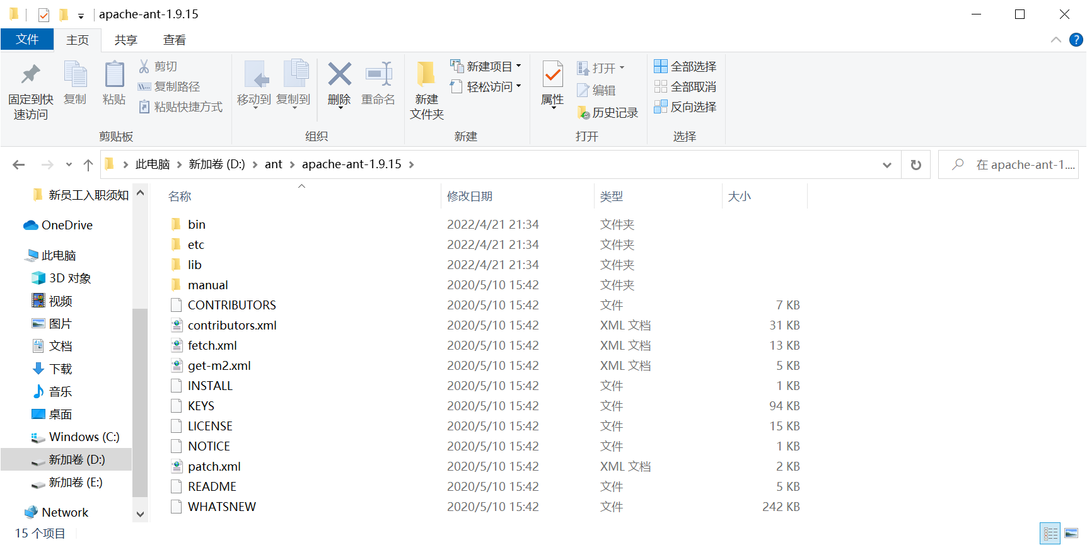Click the red Delete X icon
1087x545 pixels.
(339, 74)
